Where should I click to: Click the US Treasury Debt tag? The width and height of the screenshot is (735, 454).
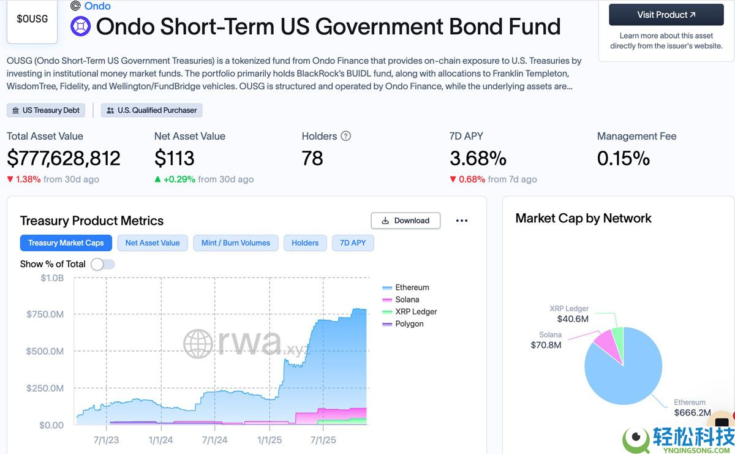46,110
